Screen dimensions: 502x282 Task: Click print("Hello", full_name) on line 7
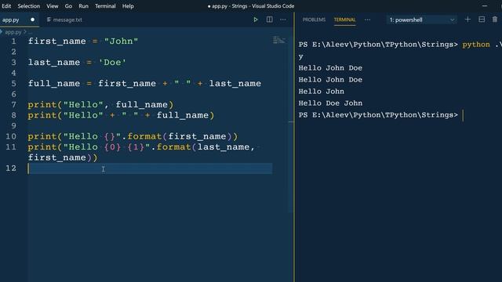[100, 104]
